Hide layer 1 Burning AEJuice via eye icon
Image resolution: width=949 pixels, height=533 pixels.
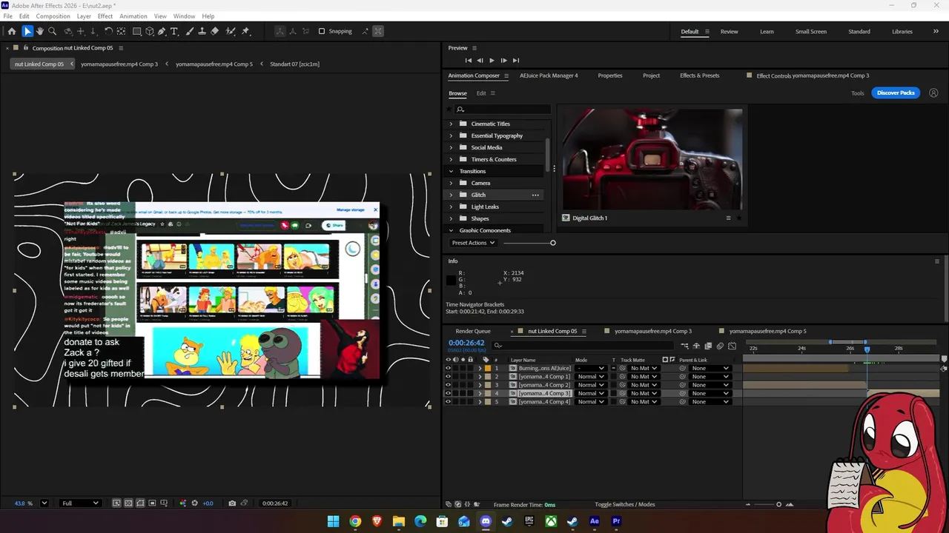click(448, 368)
